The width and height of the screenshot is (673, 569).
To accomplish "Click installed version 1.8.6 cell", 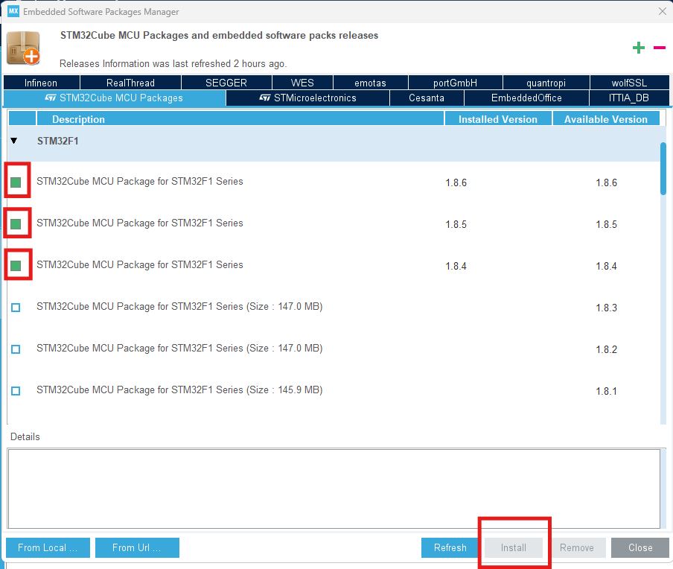I will point(456,183).
